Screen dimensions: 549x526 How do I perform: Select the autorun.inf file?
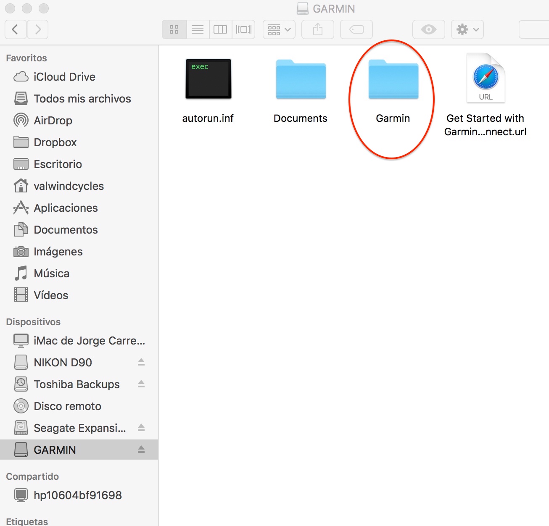pos(209,80)
